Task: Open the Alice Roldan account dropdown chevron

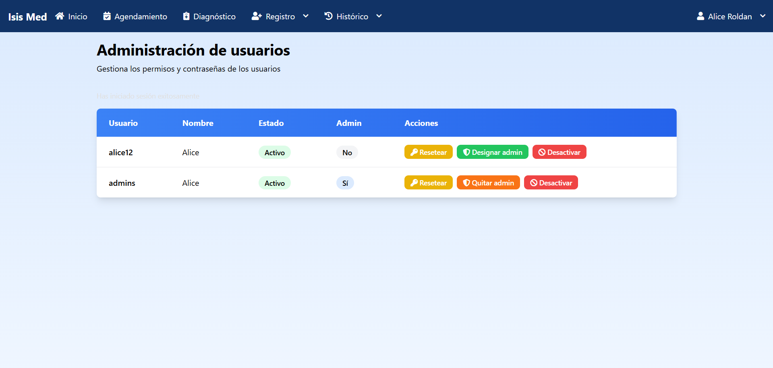Action: pyautogui.click(x=763, y=16)
